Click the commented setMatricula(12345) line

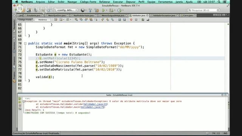(x=58, y=58)
